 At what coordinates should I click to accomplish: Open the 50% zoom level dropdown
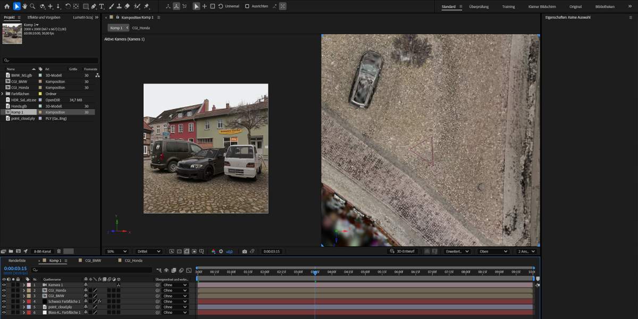(116, 251)
